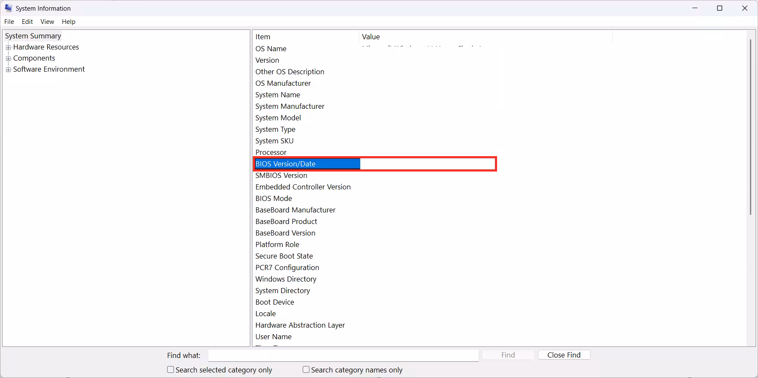Select Software Environment tree item

click(49, 69)
